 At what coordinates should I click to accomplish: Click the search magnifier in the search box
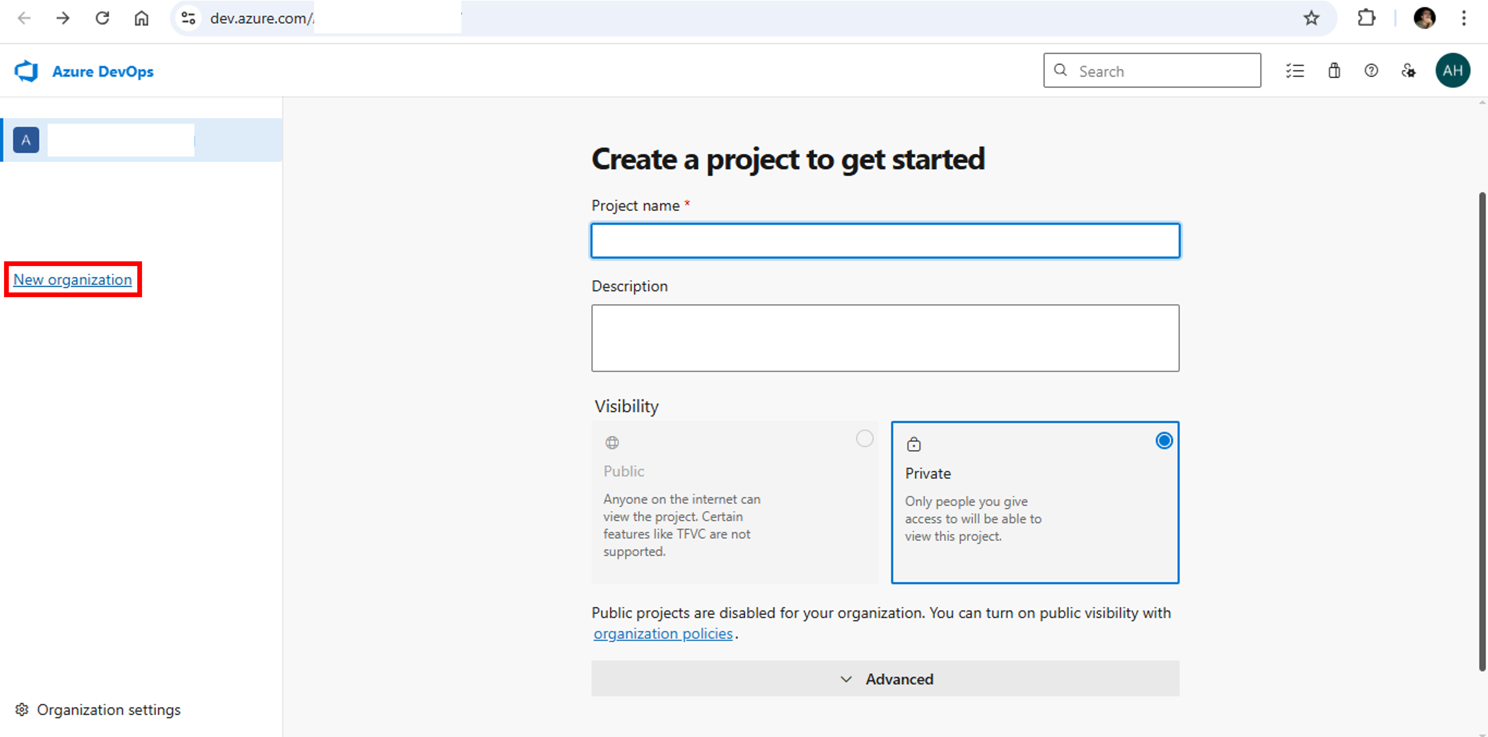coord(1061,70)
